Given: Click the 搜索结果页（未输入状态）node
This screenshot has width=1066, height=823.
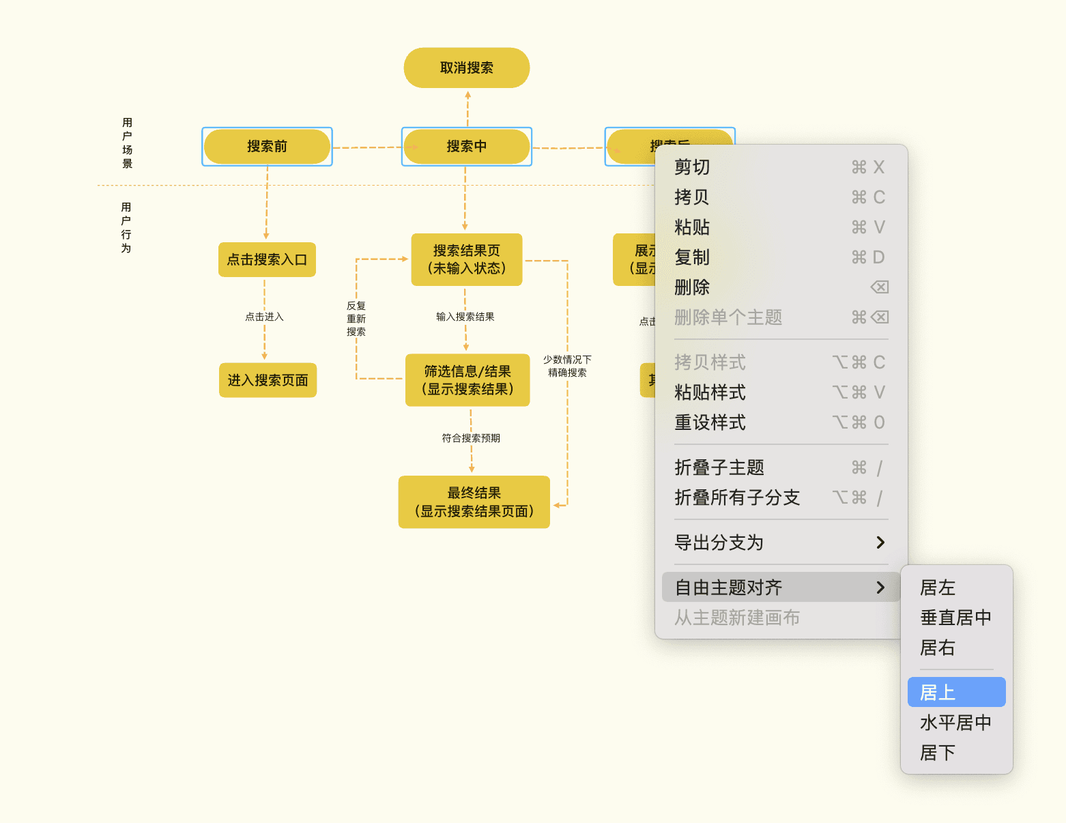Looking at the screenshot, I should coord(466,259).
